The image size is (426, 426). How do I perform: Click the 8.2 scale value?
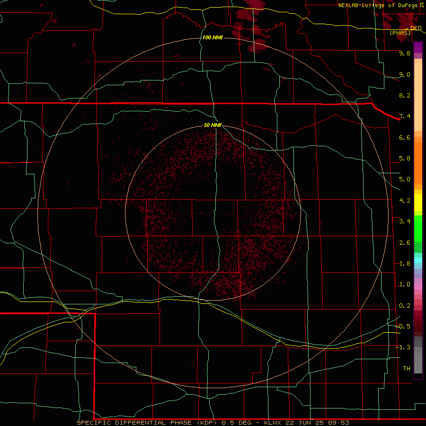coord(405,95)
